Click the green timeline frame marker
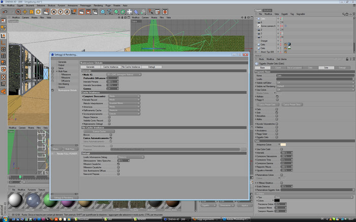Screen dimensions: 356x222 (20, 177)
